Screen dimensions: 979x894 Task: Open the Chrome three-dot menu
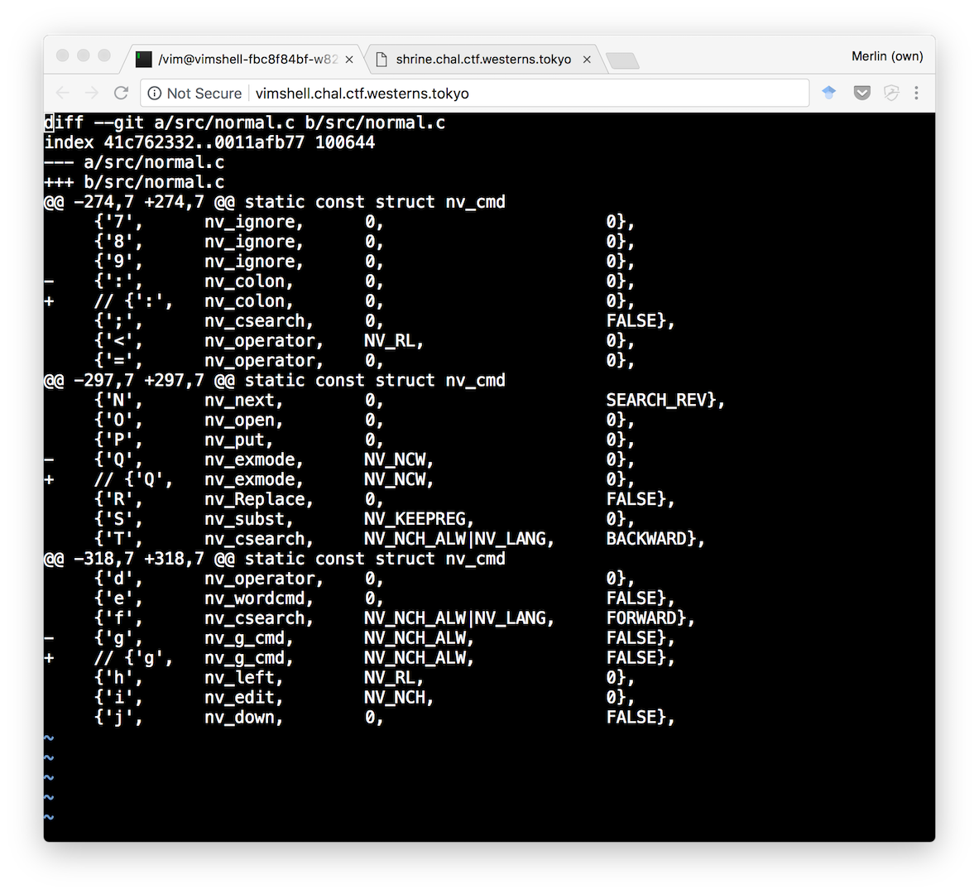(916, 93)
